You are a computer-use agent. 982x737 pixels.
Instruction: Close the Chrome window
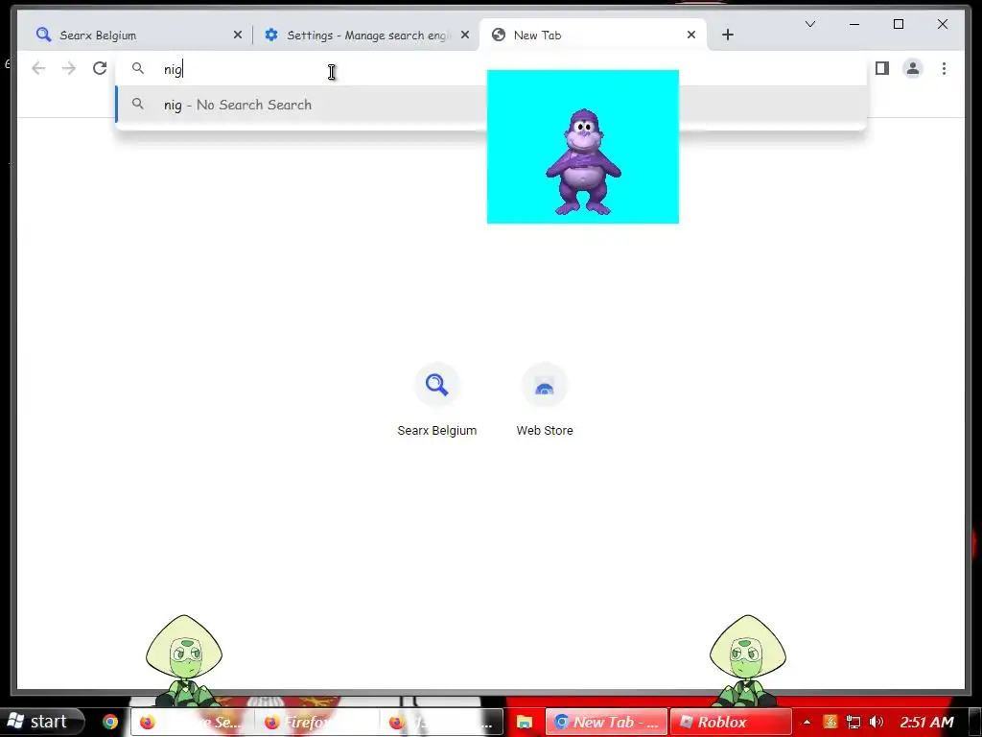(942, 24)
